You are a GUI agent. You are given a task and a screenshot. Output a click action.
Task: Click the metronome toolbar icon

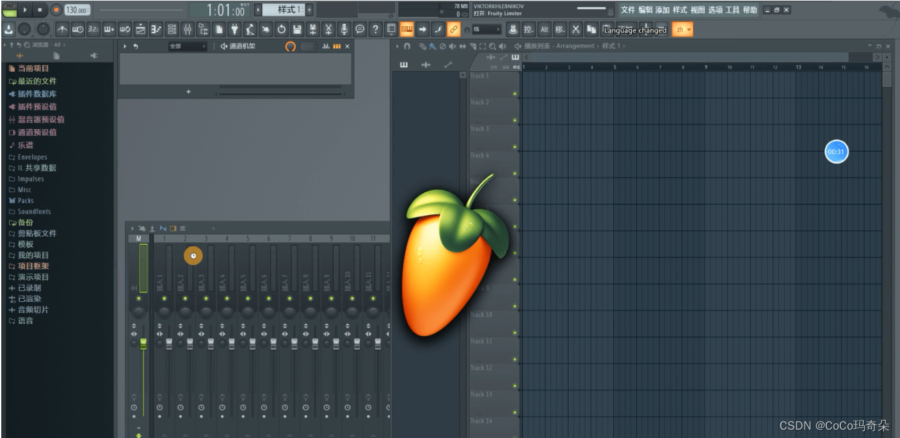(63, 29)
